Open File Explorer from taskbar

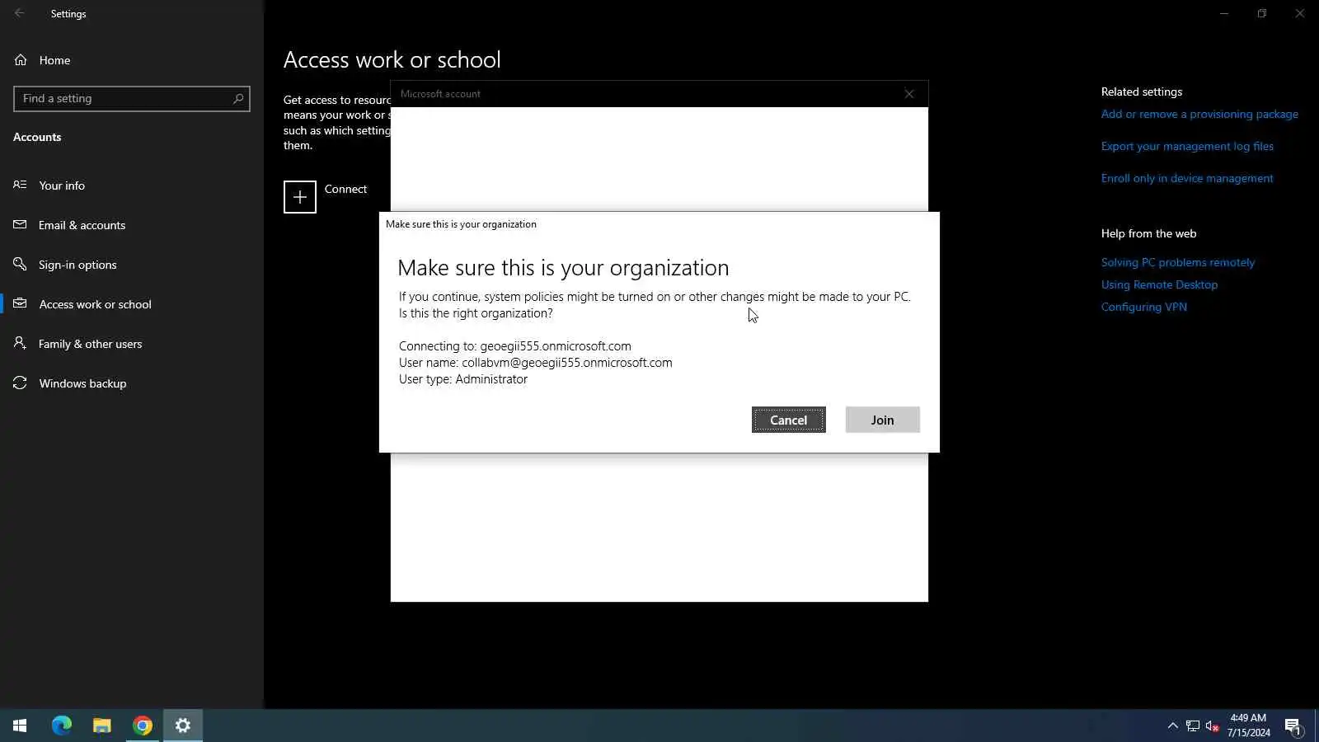point(102,726)
